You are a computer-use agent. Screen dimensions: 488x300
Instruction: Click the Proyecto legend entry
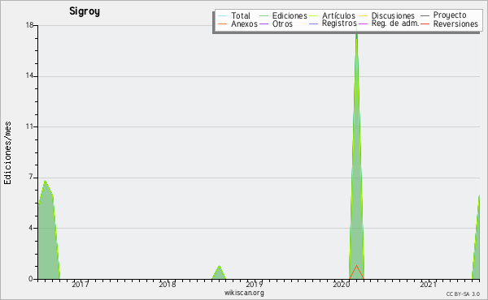coord(443,15)
